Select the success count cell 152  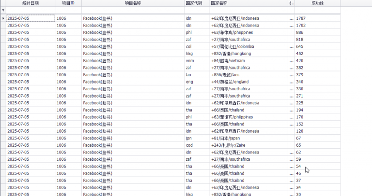[x=318, y=124]
